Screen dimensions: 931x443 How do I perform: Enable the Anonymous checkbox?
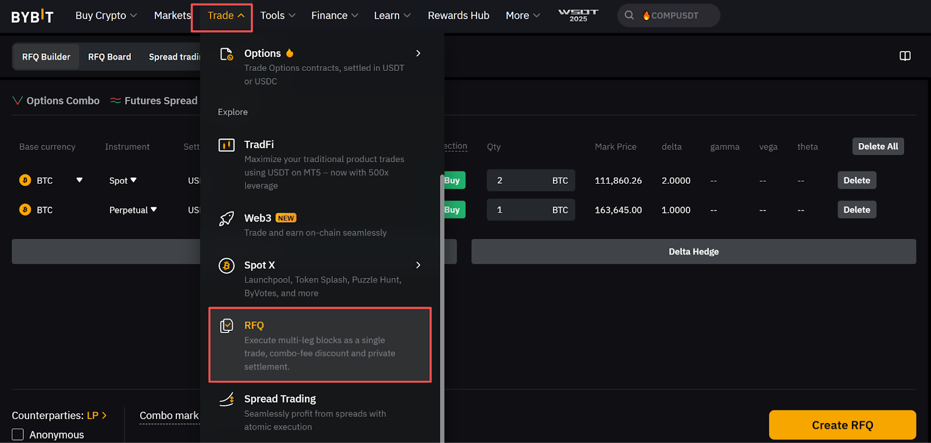pyautogui.click(x=18, y=434)
